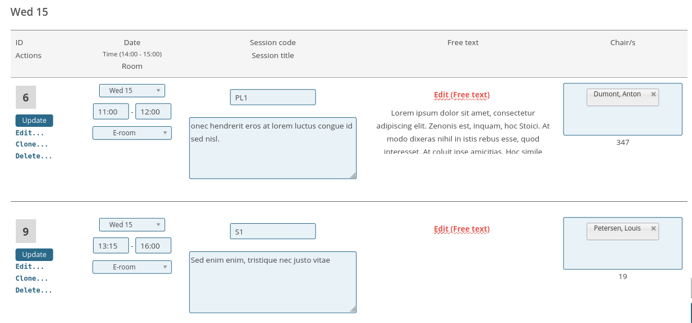Open Edit... link for session 6
Screen dimensions: 692x323
[30, 133]
